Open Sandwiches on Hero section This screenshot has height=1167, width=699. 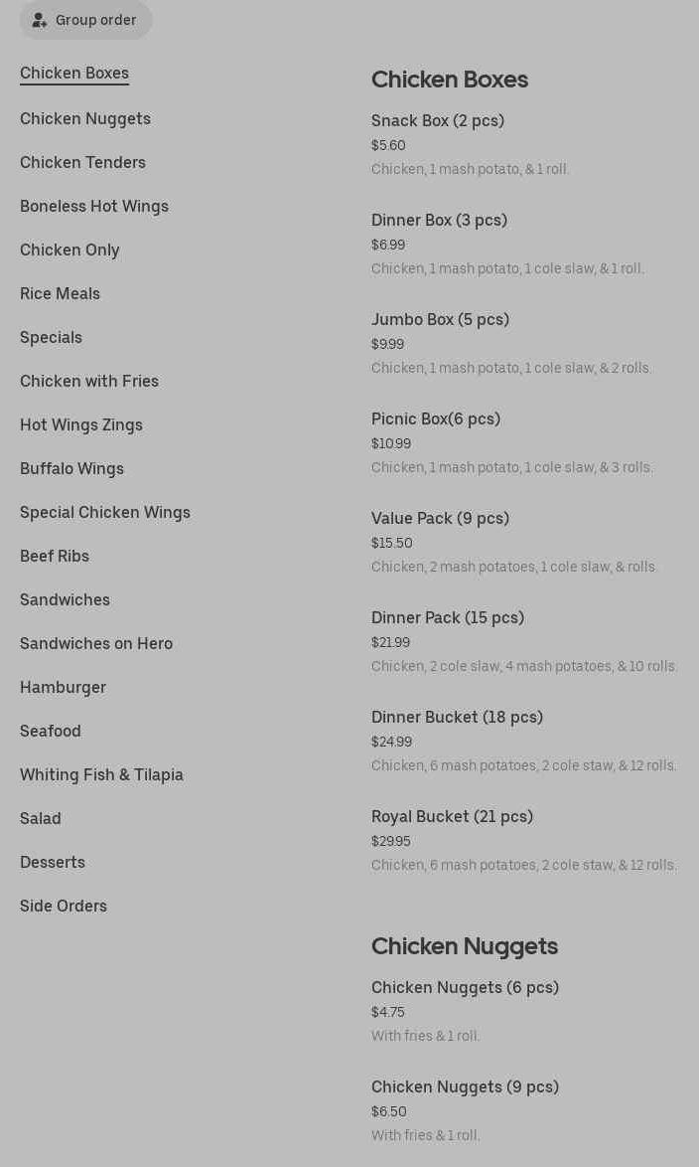click(96, 644)
